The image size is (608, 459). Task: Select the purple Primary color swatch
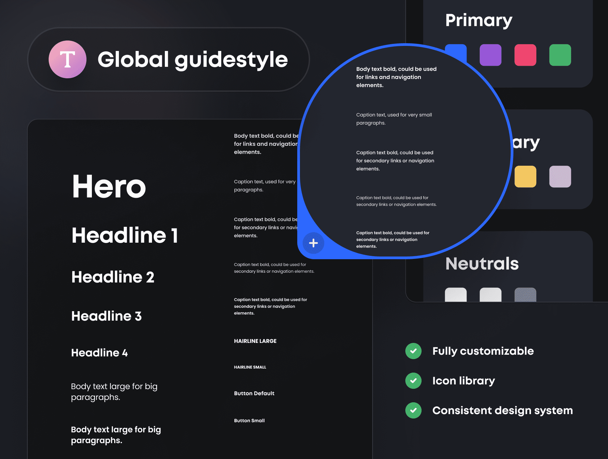pyautogui.click(x=490, y=55)
